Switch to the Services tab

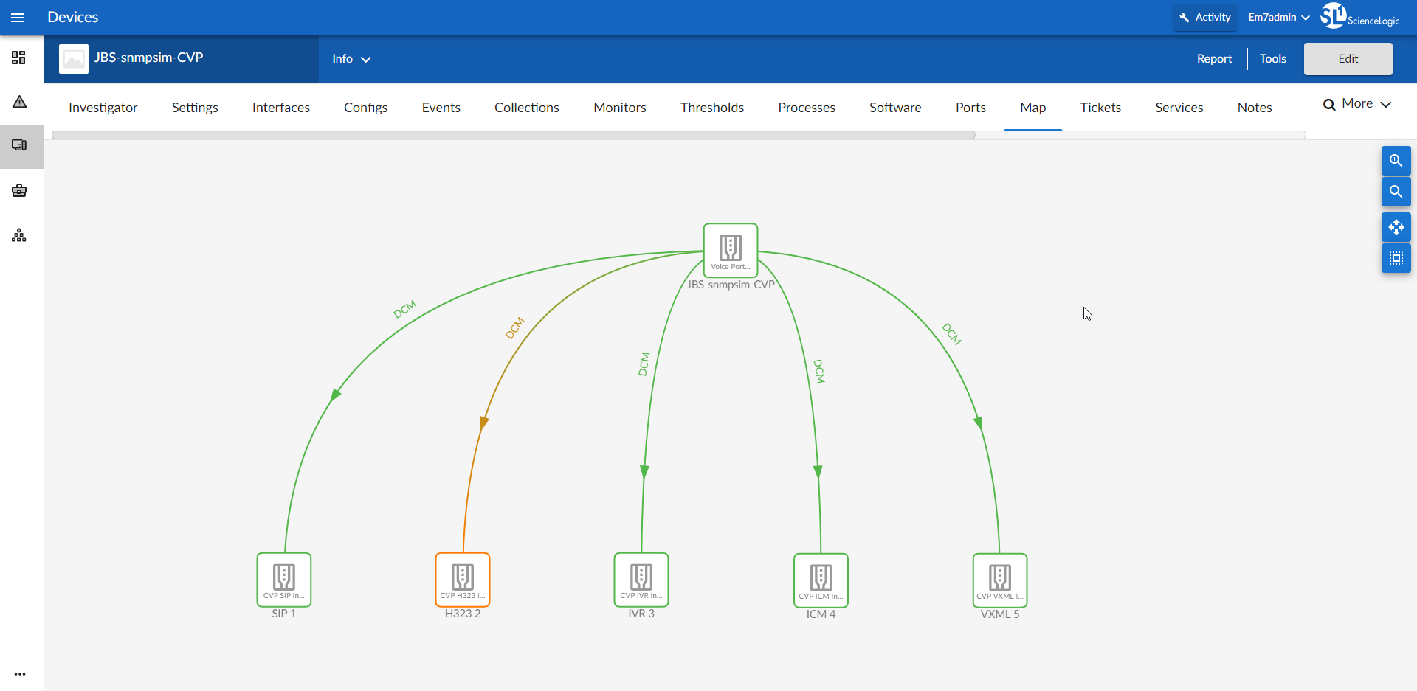pos(1179,108)
